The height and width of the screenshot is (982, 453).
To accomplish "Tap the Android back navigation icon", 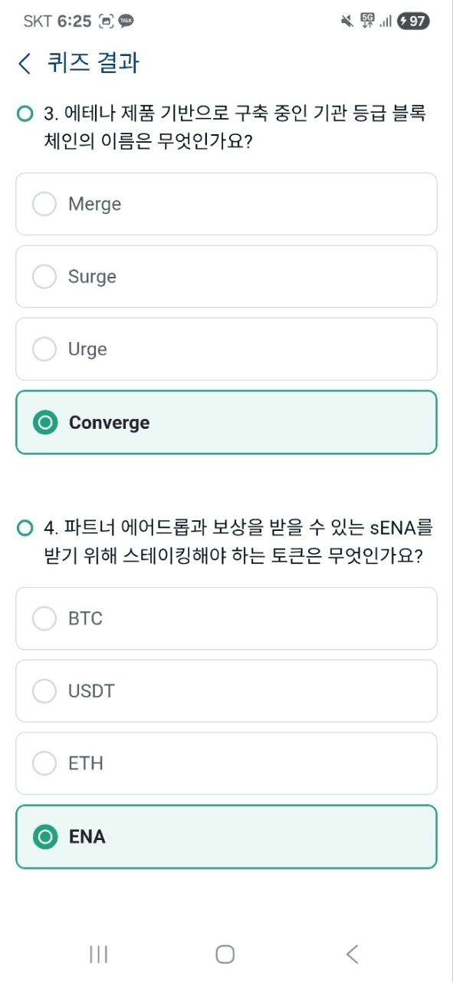I will tap(352, 954).
